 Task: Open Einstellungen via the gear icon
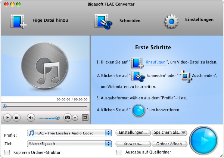pos(171,21)
